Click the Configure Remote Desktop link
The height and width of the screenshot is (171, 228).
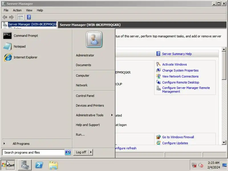pyautogui.click(x=181, y=82)
